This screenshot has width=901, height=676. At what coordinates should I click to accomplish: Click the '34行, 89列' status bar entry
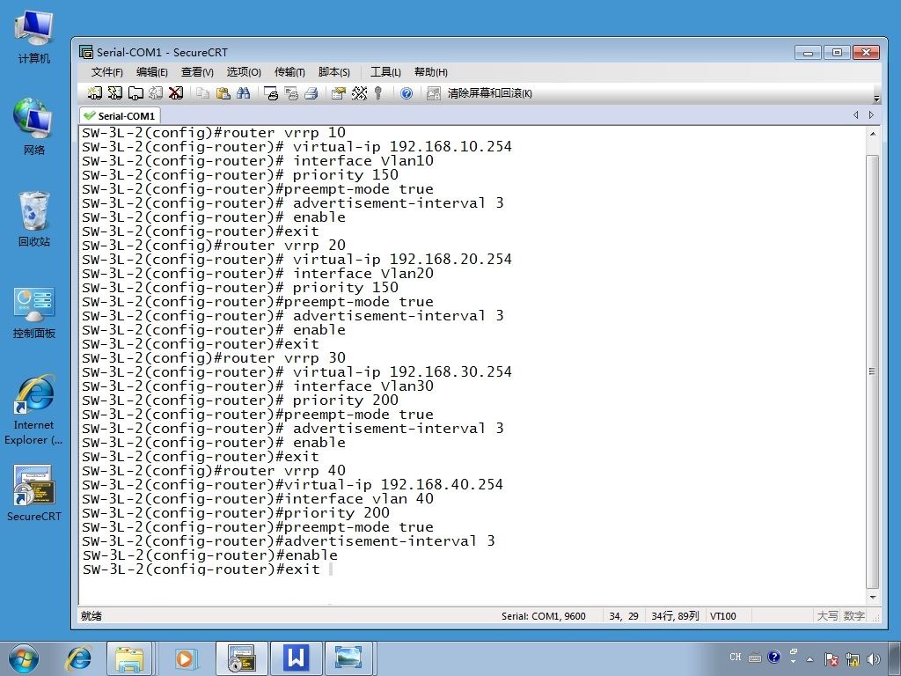click(x=675, y=616)
